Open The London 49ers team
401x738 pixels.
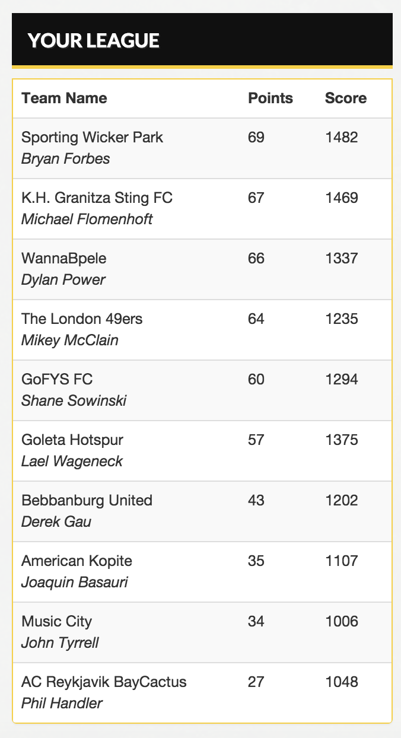point(82,319)
